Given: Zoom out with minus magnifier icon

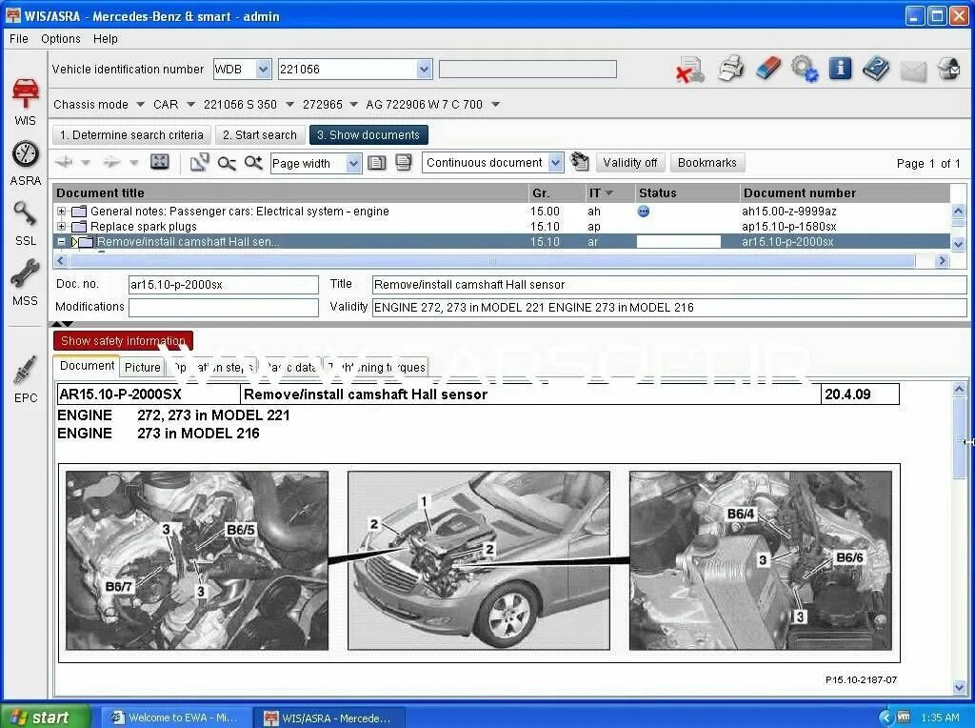Looking at the screenshot, I should [x=227, y=163].
